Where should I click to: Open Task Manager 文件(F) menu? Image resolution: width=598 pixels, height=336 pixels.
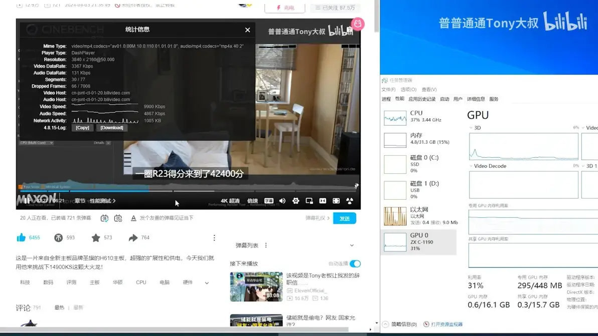[x=388, y=90]
